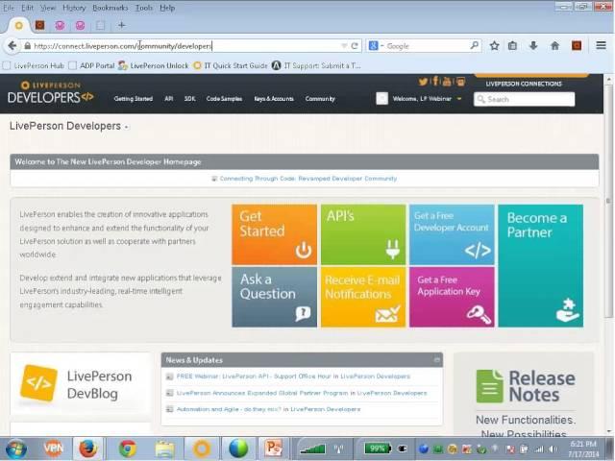Open LivePerson Twitter icon
This screenshot has height=461, width=615.
tap(423, 82)
